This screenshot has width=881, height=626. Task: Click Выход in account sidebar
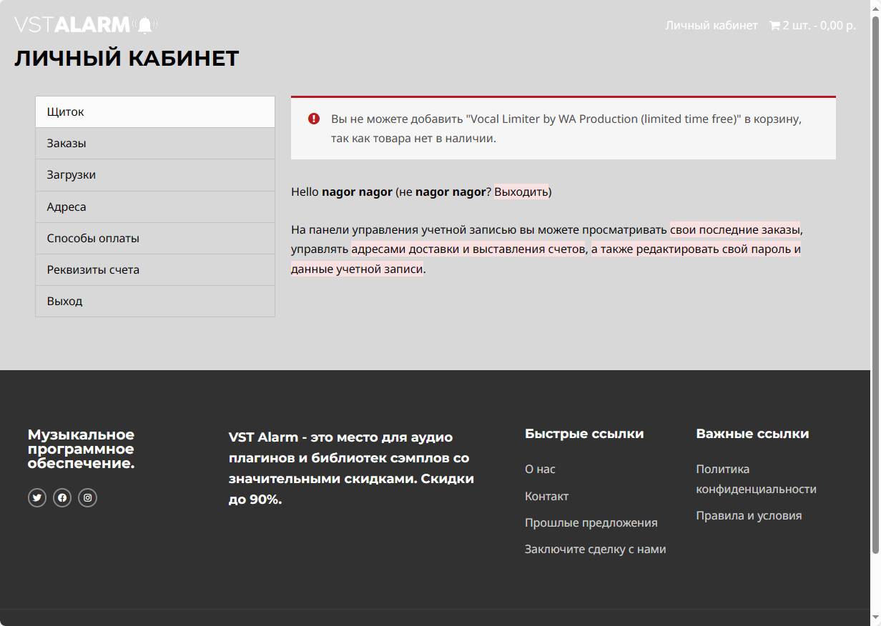pyautogui.click(x=155, y=301)
